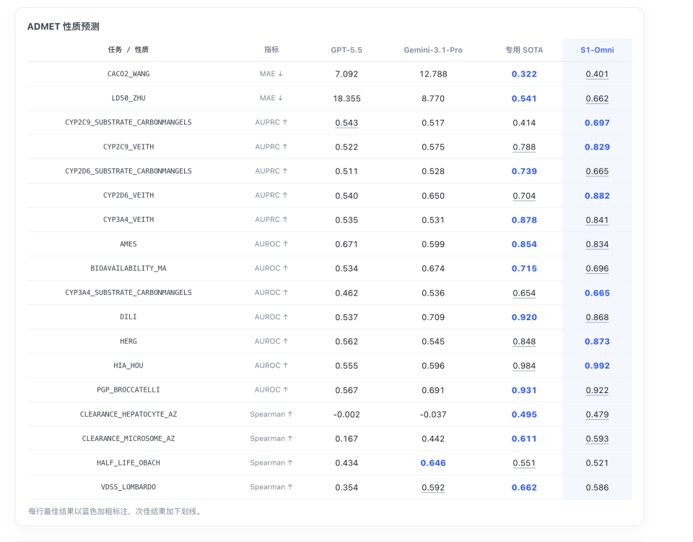The width and height of the screenshot is (693, 542).
Task: Click Gemini value -0.037
Action: [433, 415]
